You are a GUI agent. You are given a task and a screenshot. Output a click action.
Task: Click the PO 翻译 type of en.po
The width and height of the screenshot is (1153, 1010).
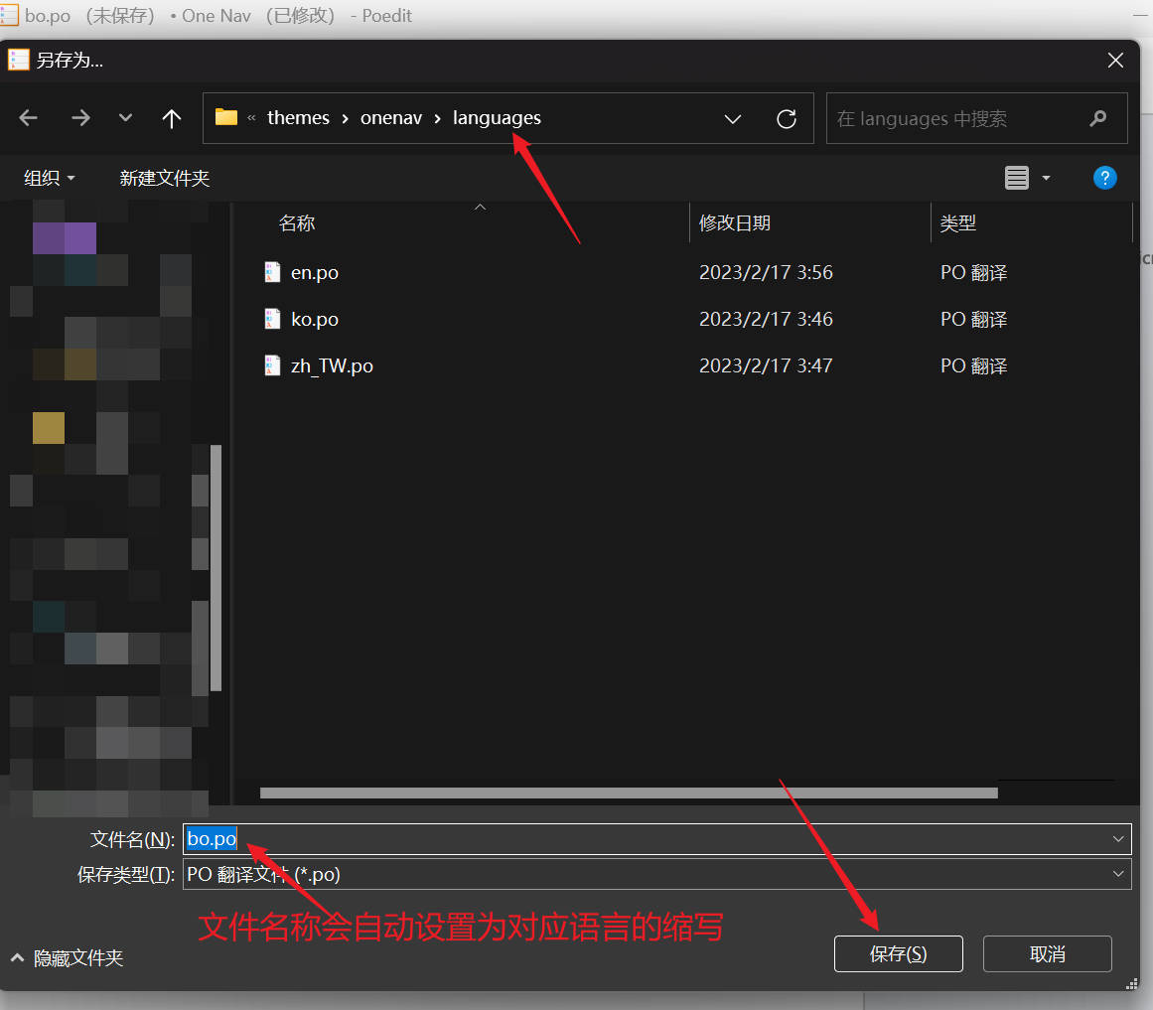coord(973,273)
